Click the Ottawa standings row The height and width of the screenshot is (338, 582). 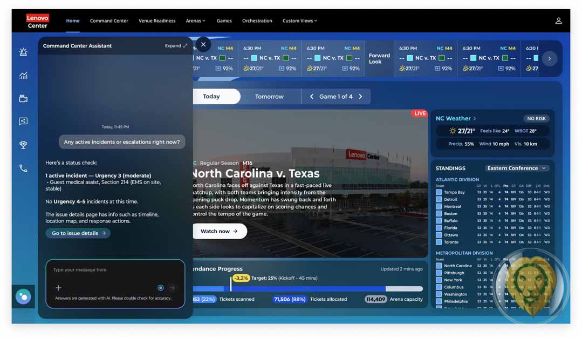492,235
